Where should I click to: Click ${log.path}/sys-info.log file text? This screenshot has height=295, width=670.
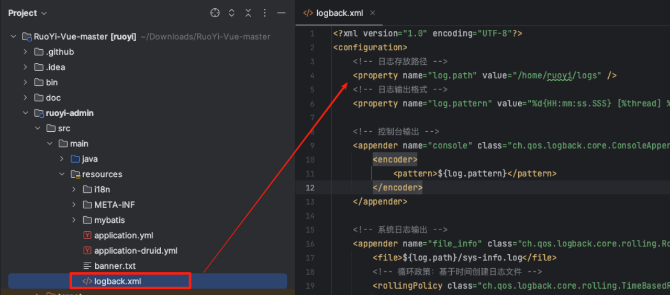coord(463,258)
